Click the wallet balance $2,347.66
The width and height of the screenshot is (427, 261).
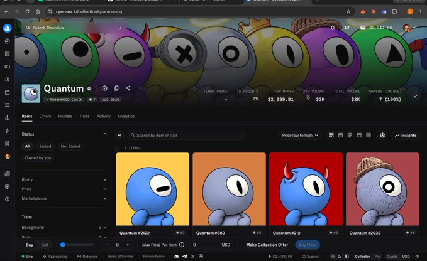coord(376,28)
